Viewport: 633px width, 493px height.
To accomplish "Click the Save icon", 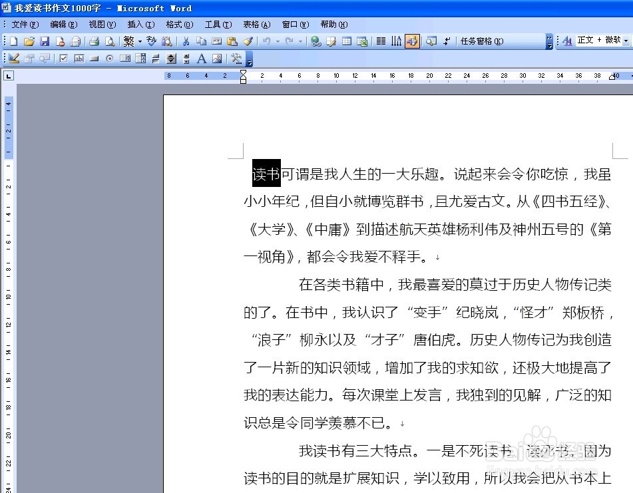I will point(45,41).
